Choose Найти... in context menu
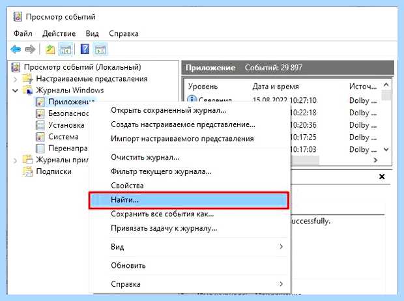This screenshot has height=301, width=404. [189, 200]
